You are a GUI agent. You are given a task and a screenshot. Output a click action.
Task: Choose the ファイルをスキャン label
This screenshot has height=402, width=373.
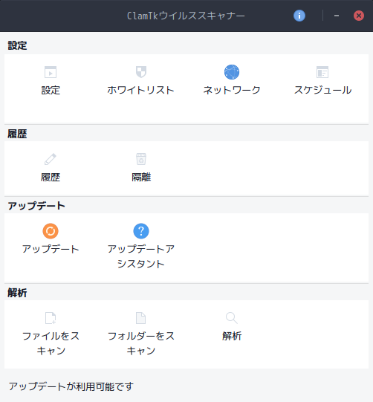[51, 343]
